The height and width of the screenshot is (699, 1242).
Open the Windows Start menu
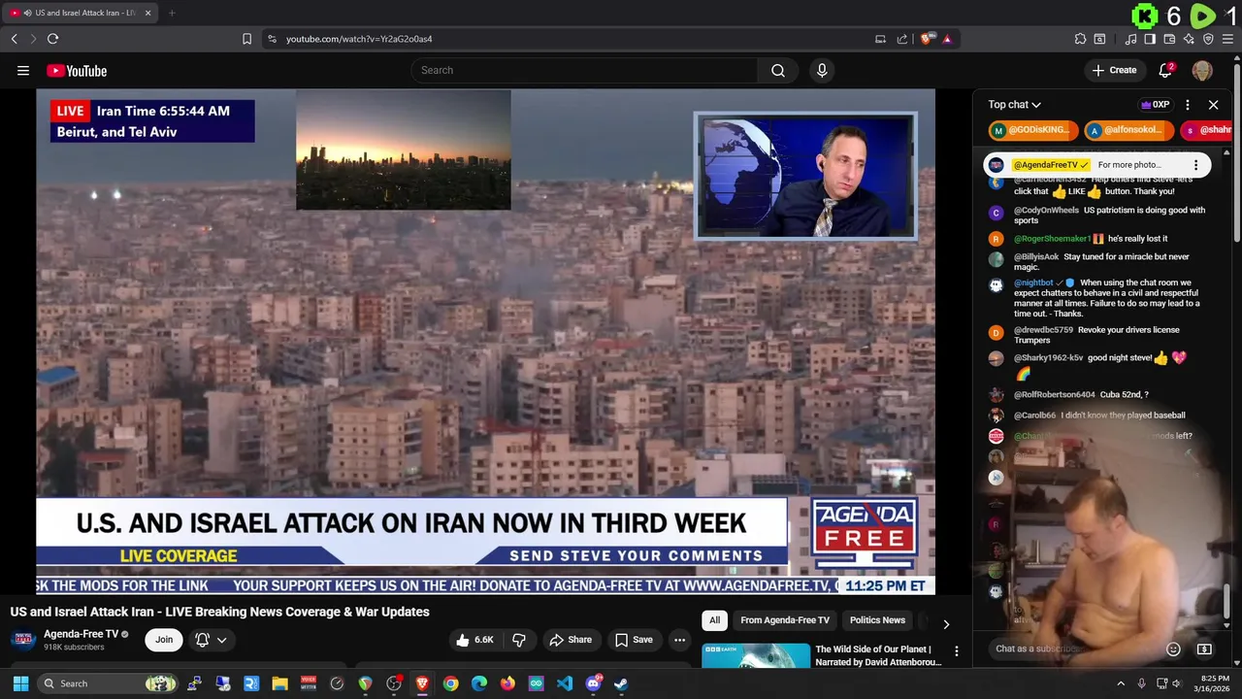point(20,683)
